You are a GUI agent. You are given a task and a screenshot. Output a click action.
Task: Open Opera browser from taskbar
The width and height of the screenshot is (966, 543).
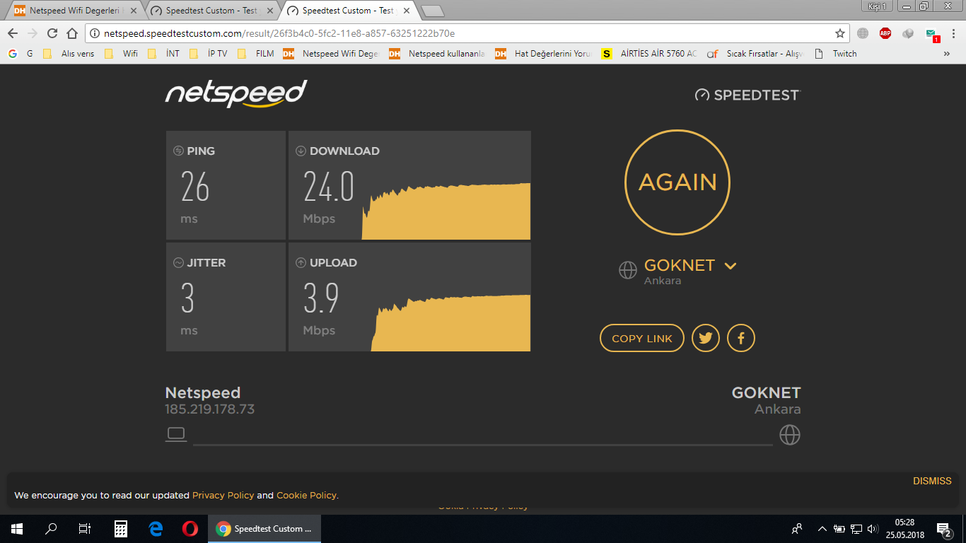click(x=190, y=529)
